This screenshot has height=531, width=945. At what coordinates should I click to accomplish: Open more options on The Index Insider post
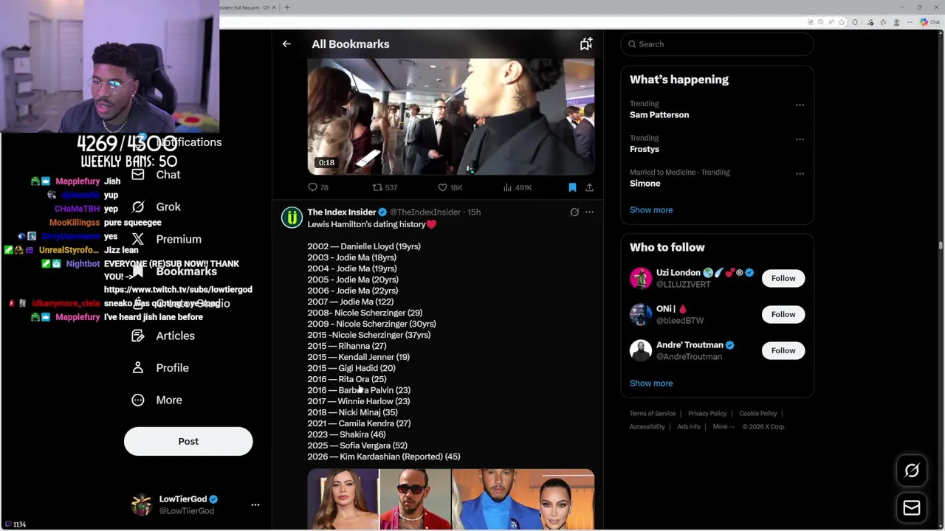(x=589, y=212)
